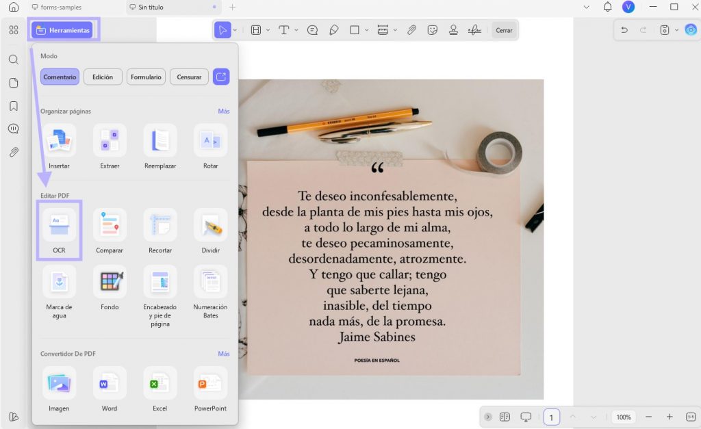Expand the measure tool dropdown arrow
Viewport: 701px width, 429px height.
(395, 30)
